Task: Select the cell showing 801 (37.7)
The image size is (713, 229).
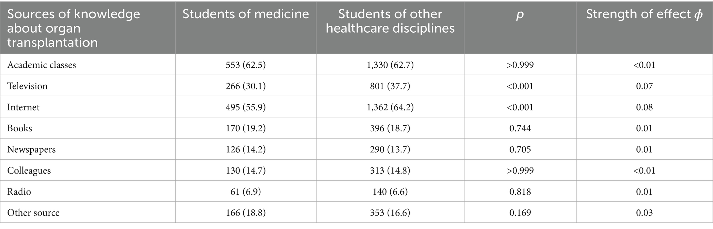Action: [x=390, y=86]
